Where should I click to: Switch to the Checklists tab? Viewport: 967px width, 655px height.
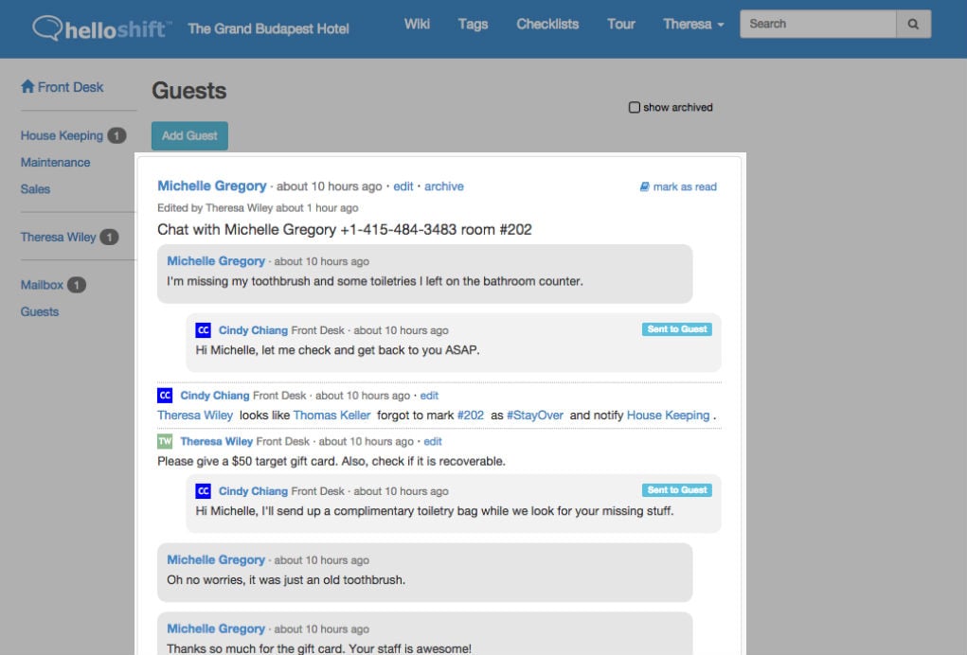tap(547, 24)
